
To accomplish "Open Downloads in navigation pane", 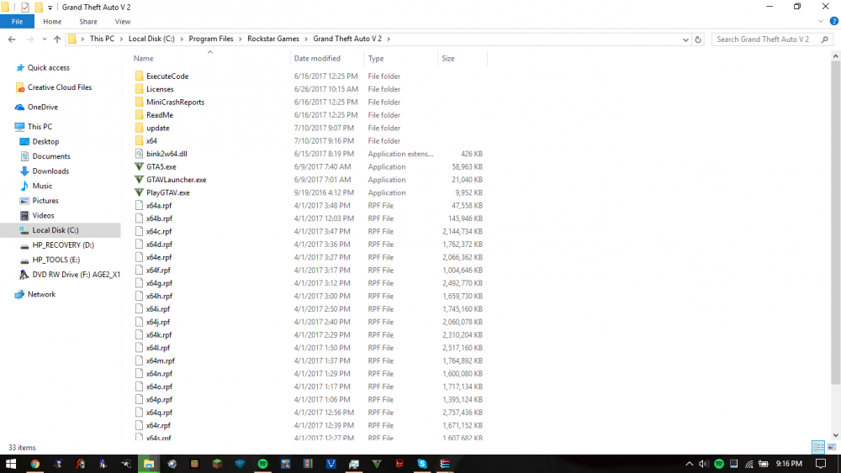I will 50,171.
